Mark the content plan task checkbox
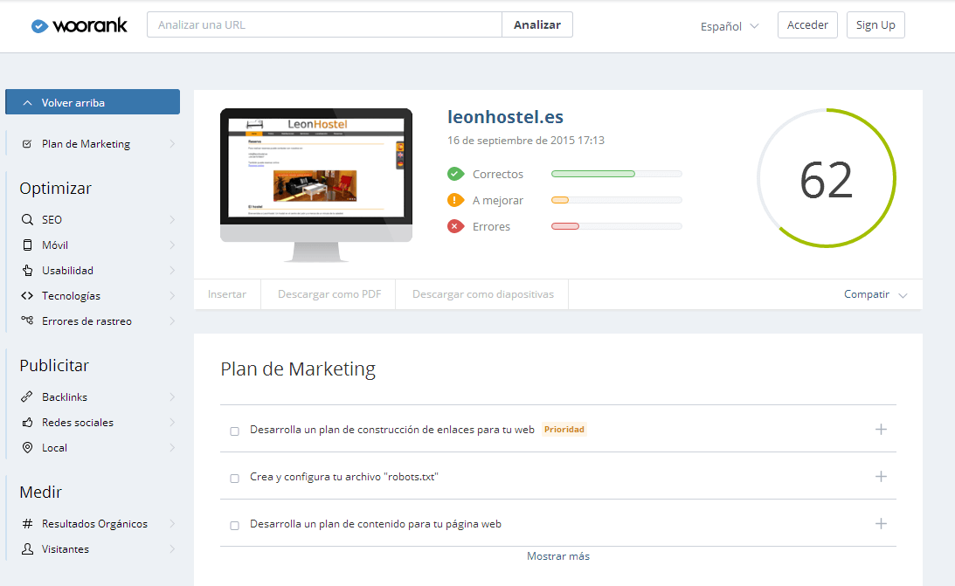 [234, 525]
